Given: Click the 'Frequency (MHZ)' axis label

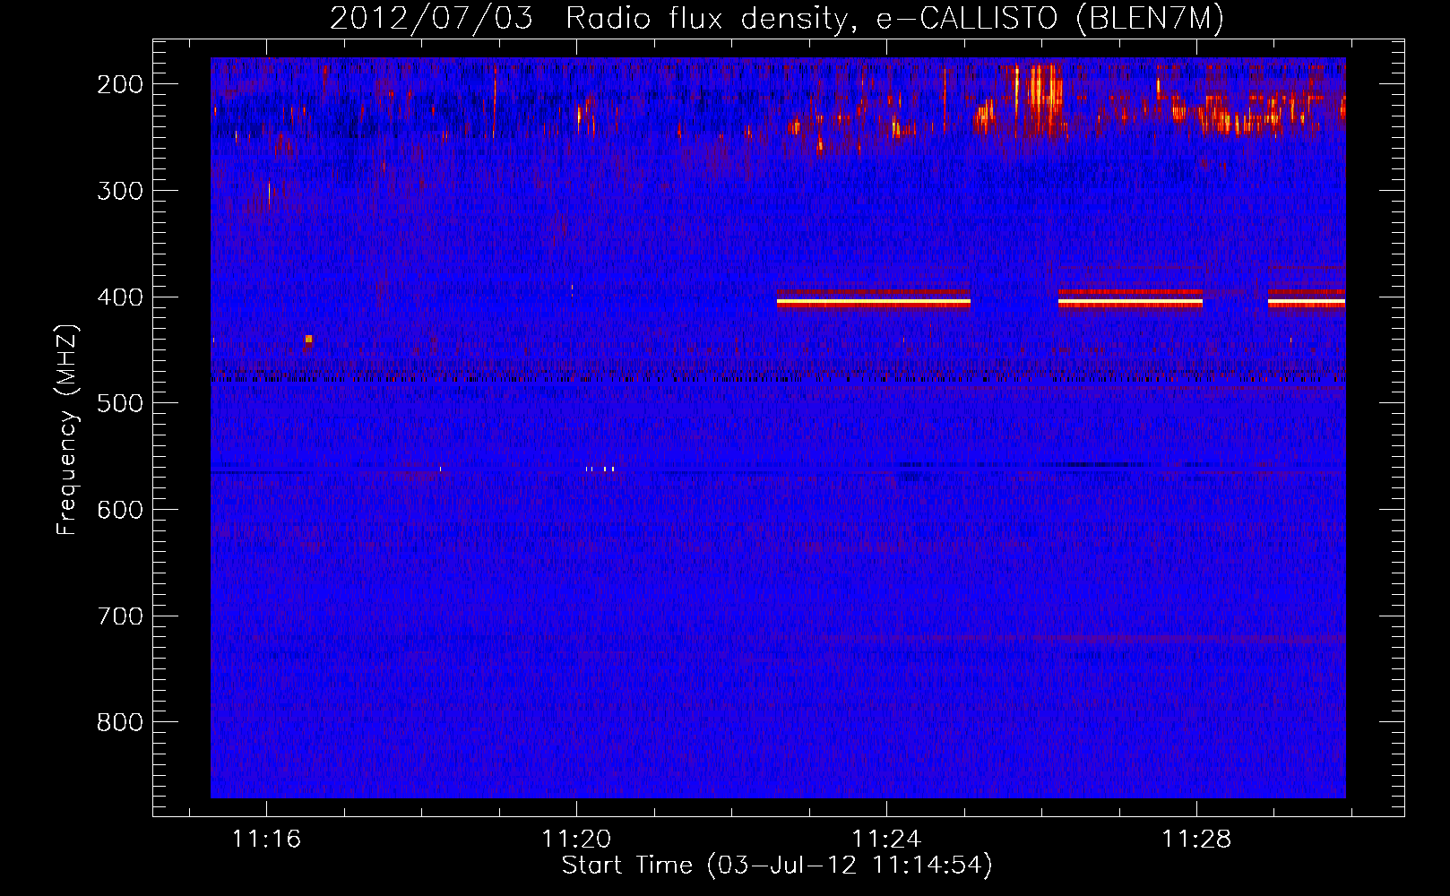Looking at the screenshot, I should (x=67, y=429).
